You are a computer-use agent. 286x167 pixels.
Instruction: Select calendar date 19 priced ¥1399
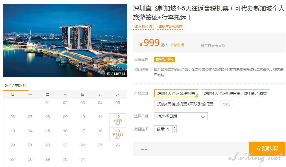[x=118, y=134]
